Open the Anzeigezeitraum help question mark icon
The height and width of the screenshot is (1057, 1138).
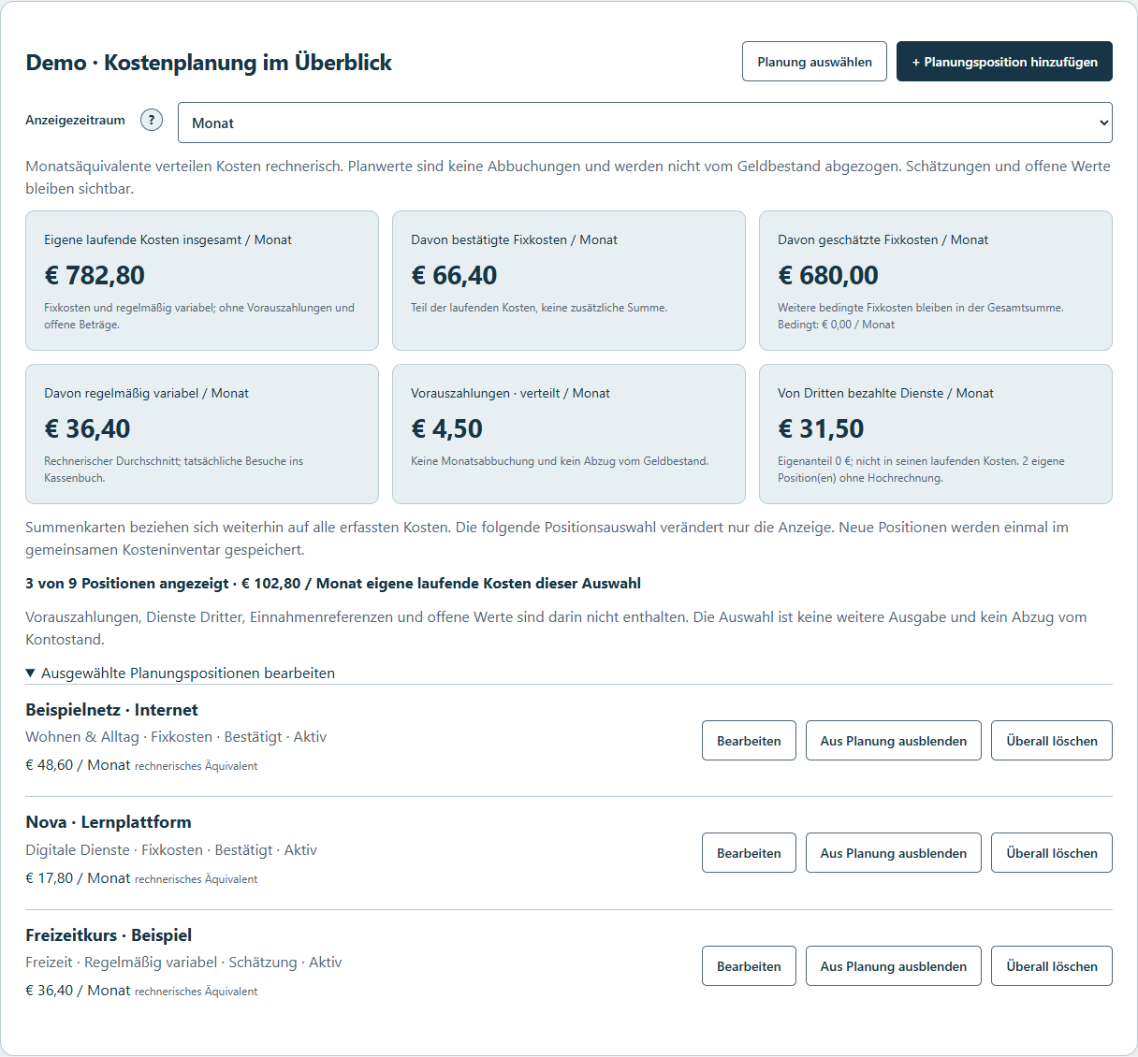152,120
